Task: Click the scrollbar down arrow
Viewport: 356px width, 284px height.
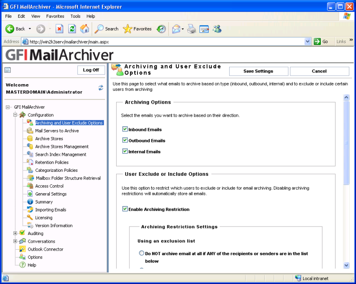Action: click(346, 265)
